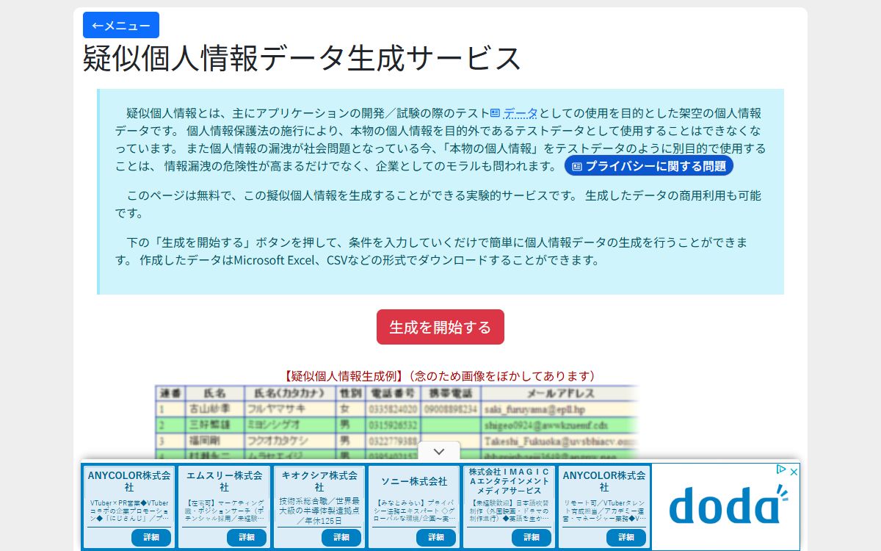Click the エムスリー 【在宅可】マーケティング description text

pos(225,511)
